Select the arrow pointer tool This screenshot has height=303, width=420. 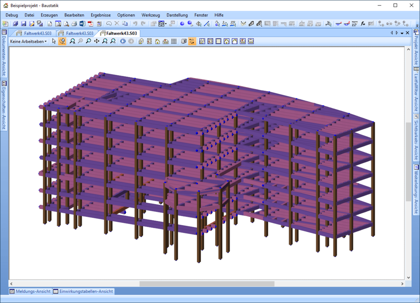click(x=54, y=41)
